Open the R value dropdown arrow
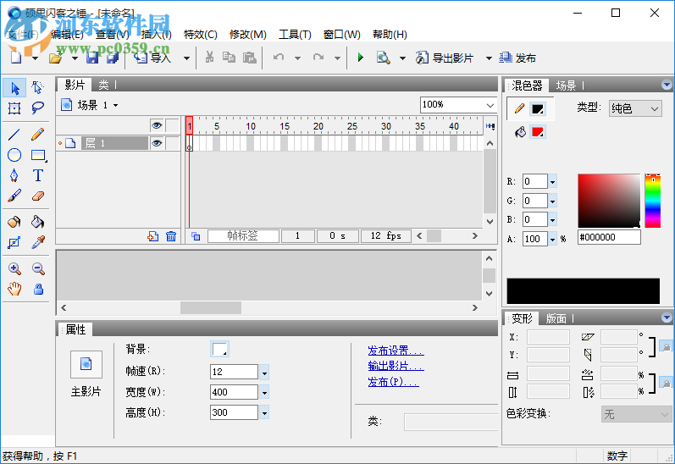 [553, 182]
